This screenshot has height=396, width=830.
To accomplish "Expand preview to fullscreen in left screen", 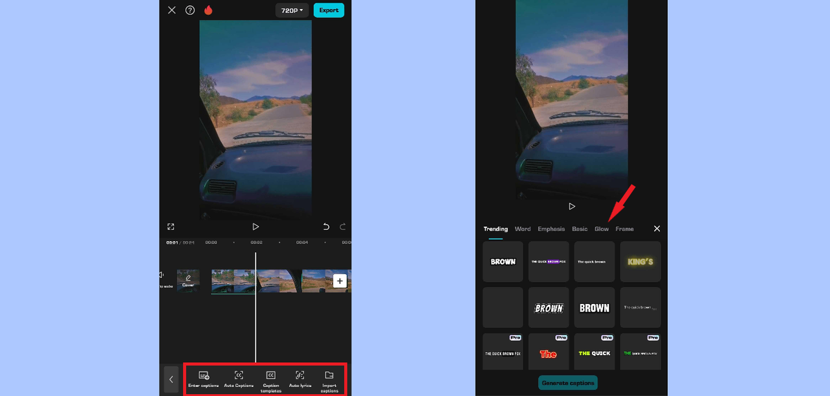I will [x=171, y=227].
